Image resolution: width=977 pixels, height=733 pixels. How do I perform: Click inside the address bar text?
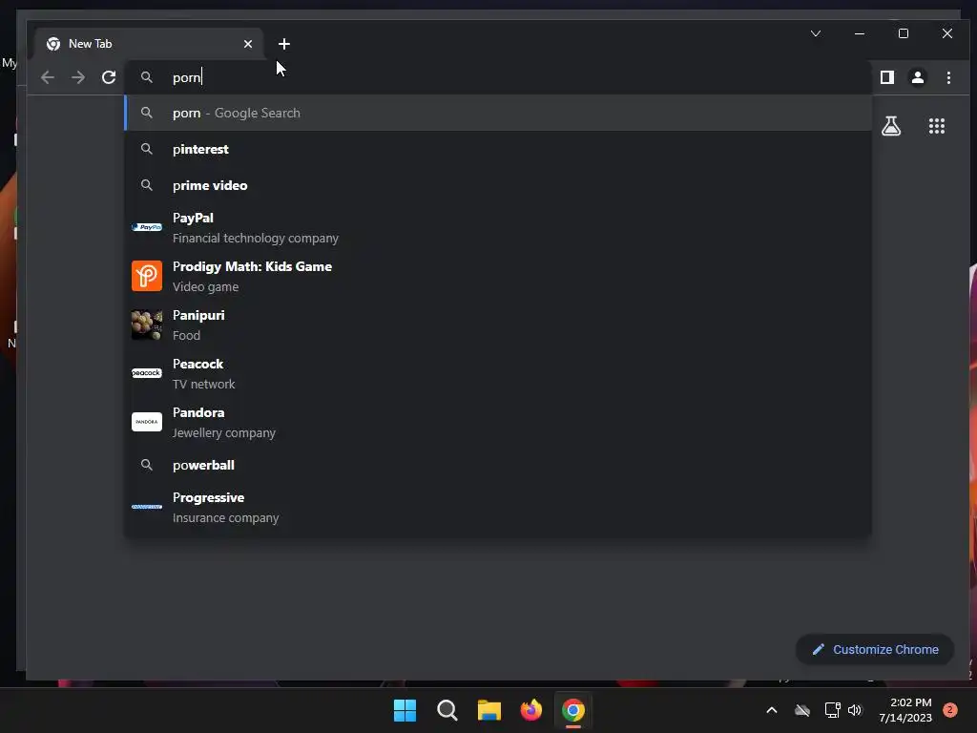(187, 78)
